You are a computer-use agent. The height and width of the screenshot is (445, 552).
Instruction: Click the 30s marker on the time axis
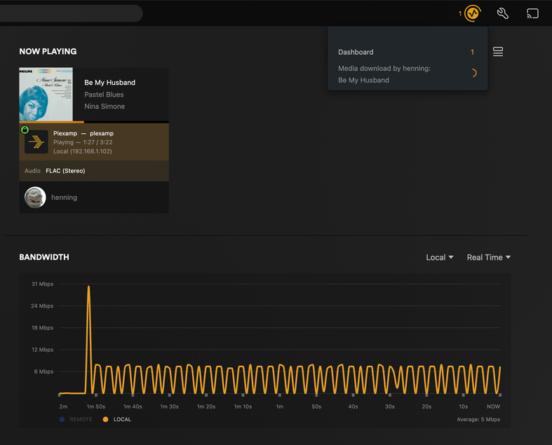click(x=390, y=406)
